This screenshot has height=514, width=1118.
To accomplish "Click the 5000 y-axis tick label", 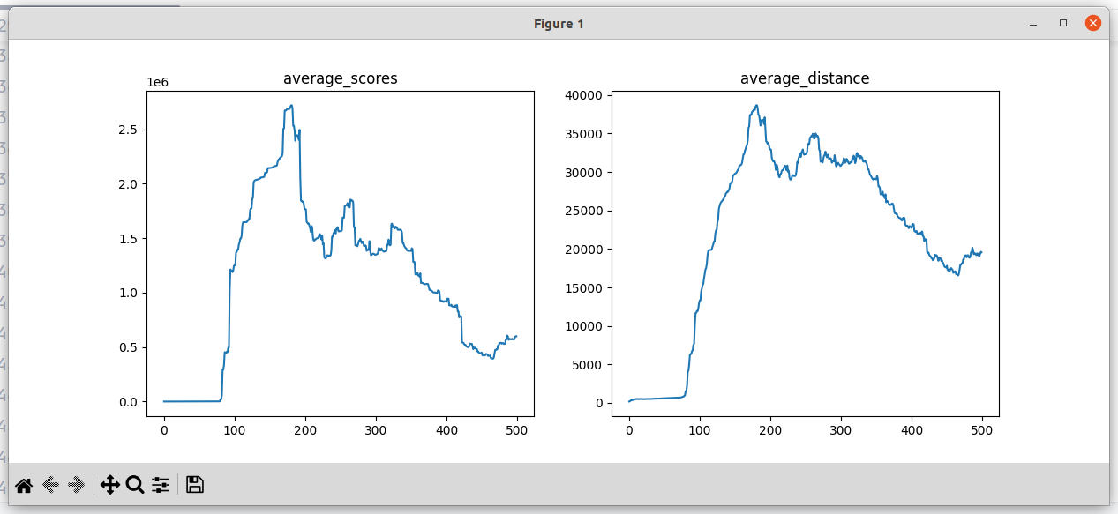I will point(588,365).
